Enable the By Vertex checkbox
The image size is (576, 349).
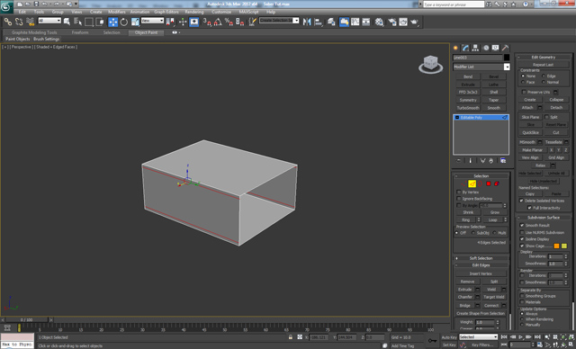pyautogui.click(x=458, y=192)
